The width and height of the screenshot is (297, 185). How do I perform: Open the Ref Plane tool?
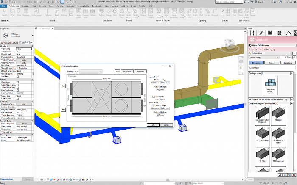click(247, 13)
